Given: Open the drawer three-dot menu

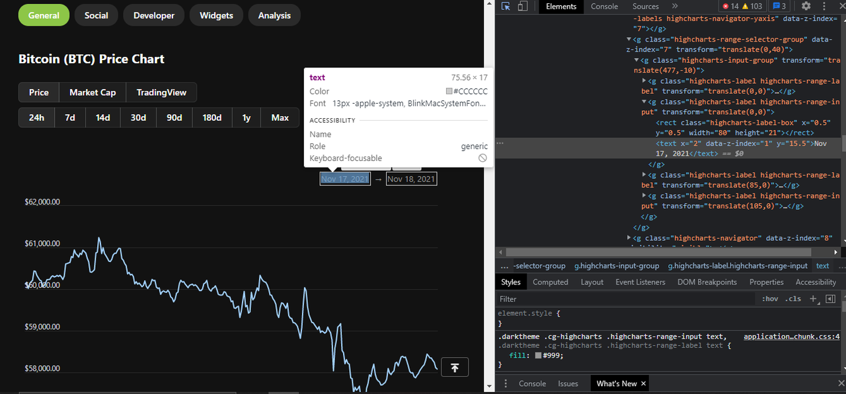Looking at the screenshot, I should (506, 383).
